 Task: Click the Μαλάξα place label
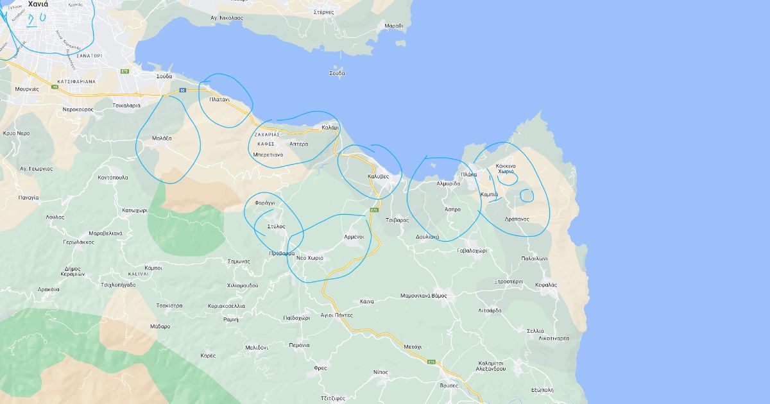[162, 138]
